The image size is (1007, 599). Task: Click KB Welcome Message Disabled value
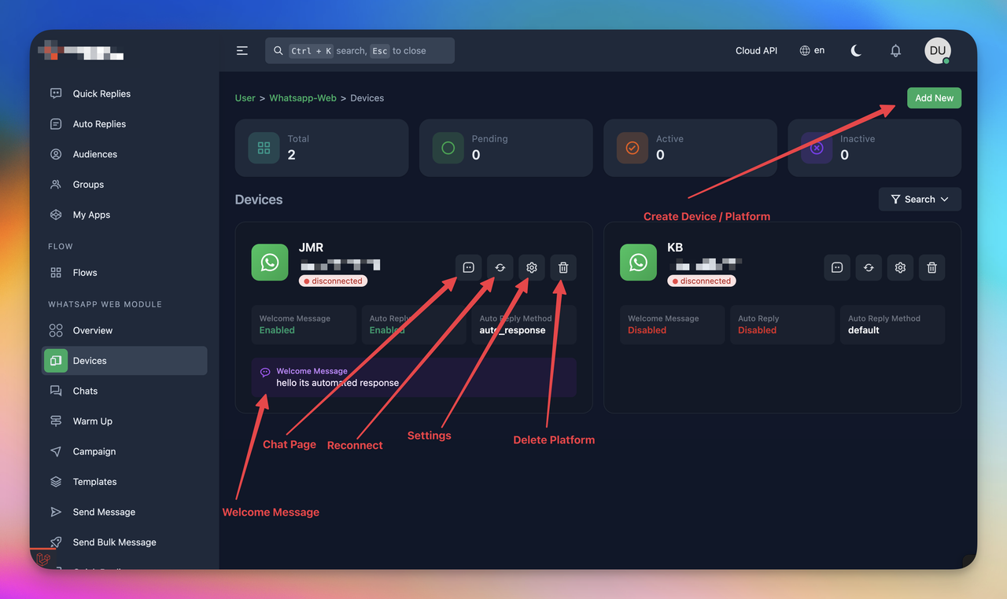(x=647, y=330)
